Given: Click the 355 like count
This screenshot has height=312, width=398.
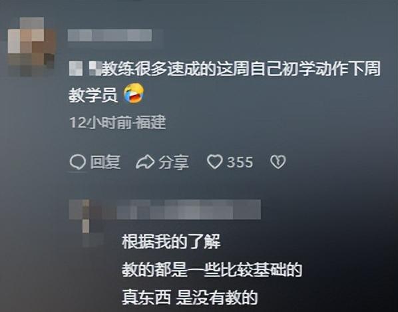Looking at the screenshot, I should point(240,162).
